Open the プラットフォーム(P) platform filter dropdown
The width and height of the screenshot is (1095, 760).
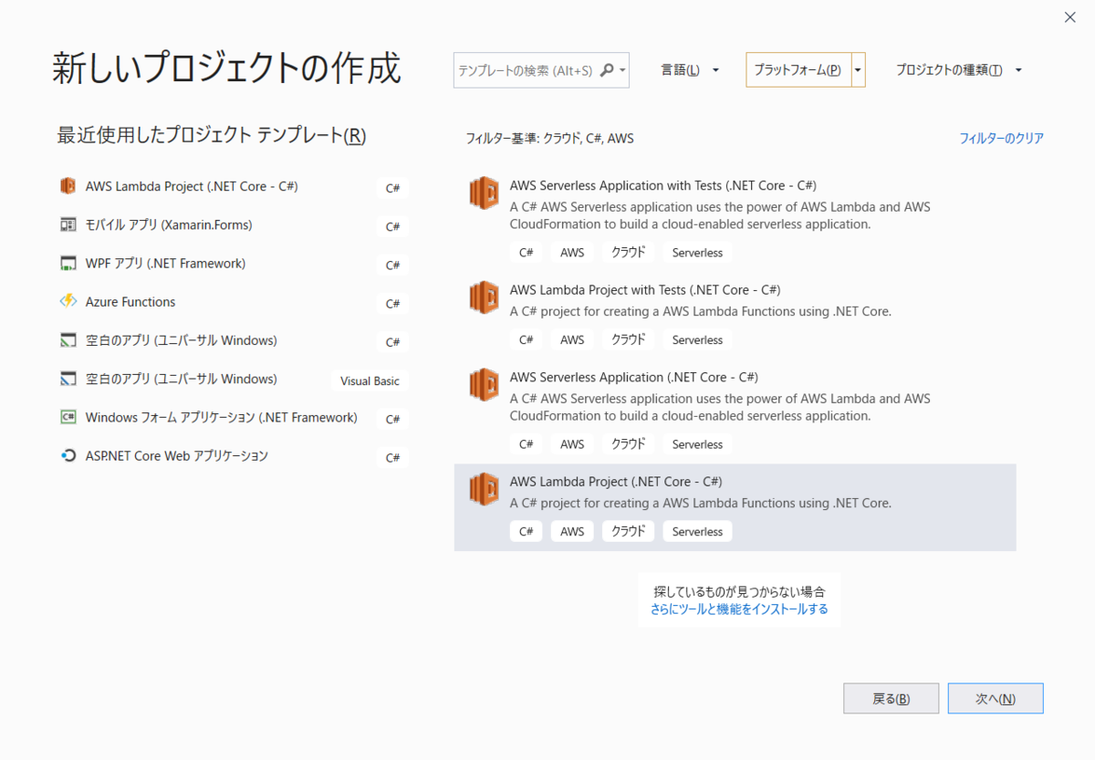point(806,70)
